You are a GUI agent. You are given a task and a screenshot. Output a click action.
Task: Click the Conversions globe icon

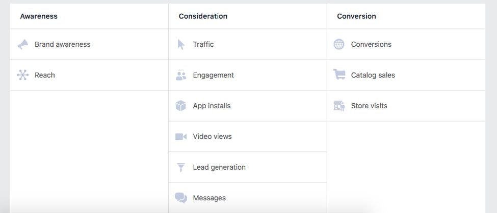tap(339, 44)
